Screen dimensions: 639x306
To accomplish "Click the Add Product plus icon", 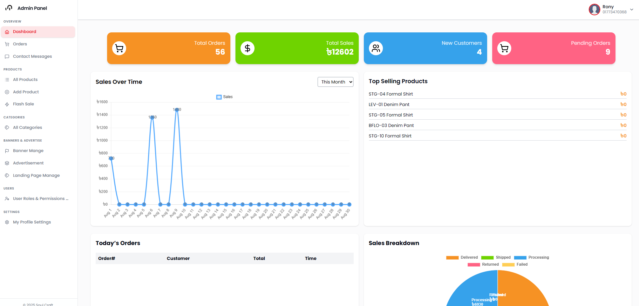I will pyautogui.click(x=7, y=92).
